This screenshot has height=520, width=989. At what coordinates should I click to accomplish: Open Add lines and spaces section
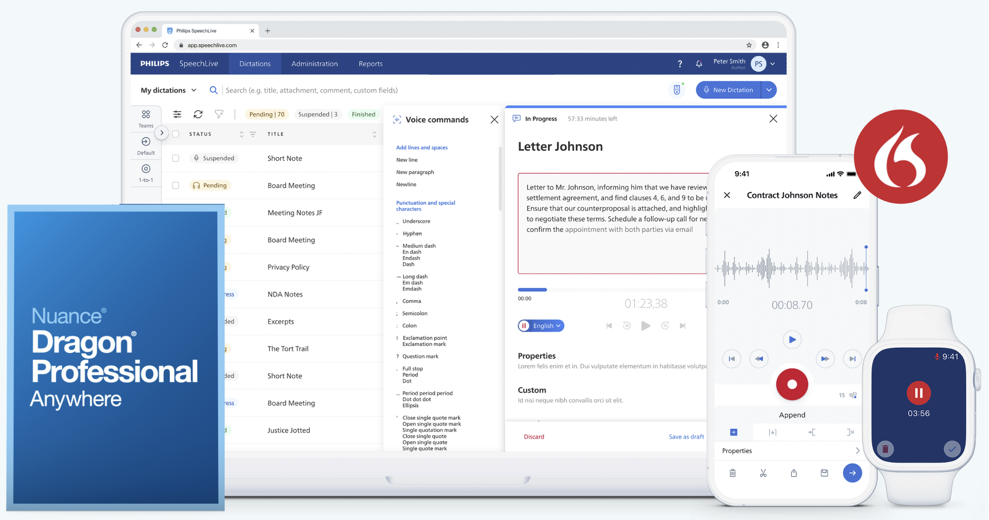tap(421, 147)
